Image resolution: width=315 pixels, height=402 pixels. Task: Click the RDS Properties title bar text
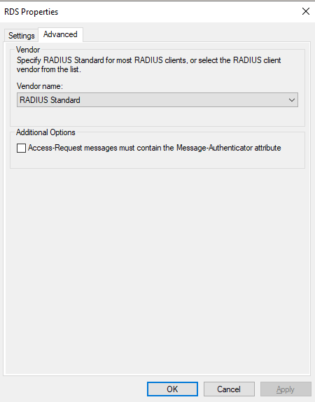[31, 12]
